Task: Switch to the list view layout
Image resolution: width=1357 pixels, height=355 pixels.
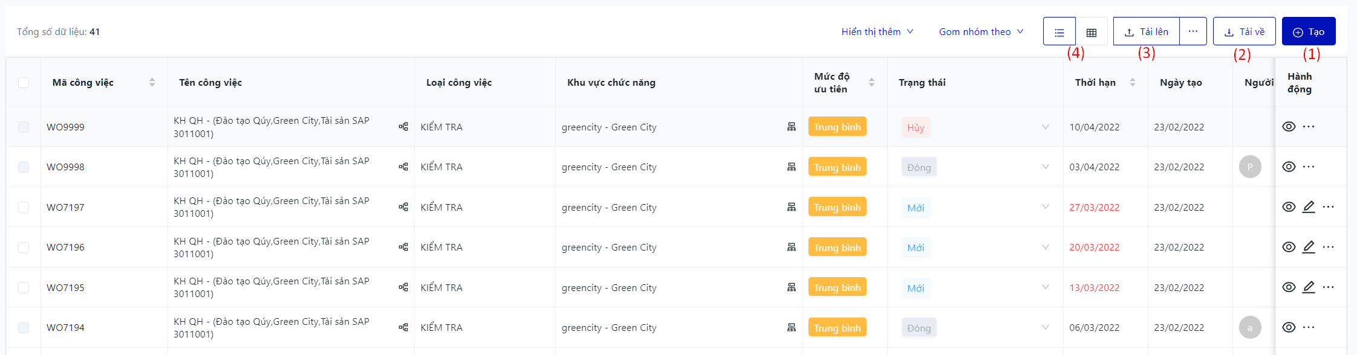Action: coord(1059,32)
